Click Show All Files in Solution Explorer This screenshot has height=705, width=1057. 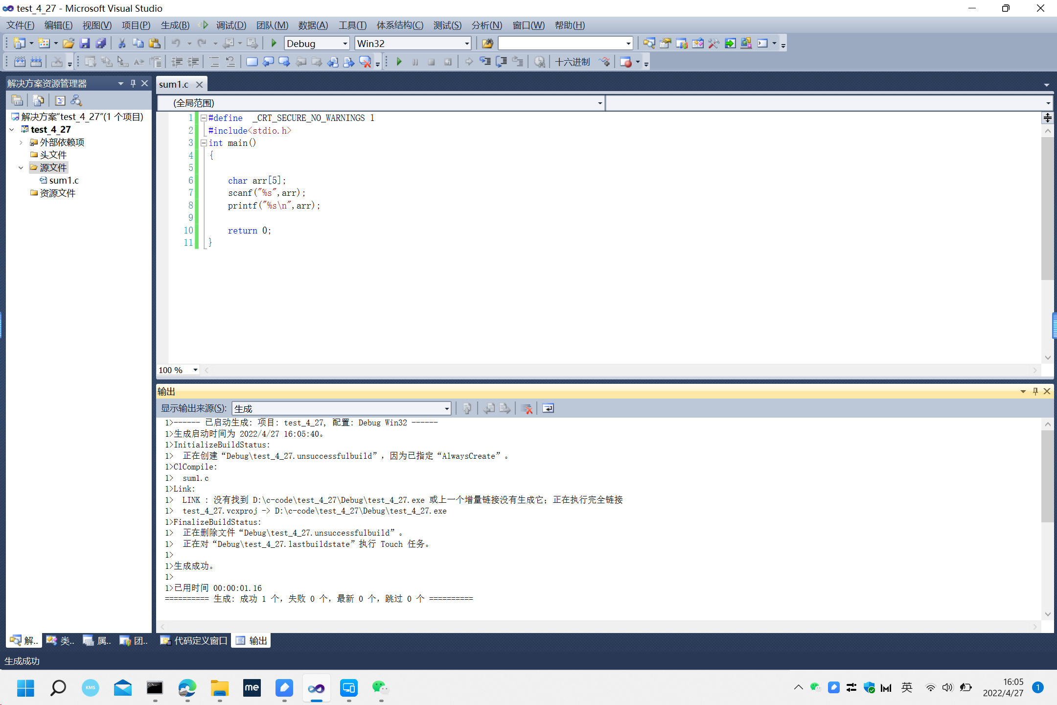point(38,100)
